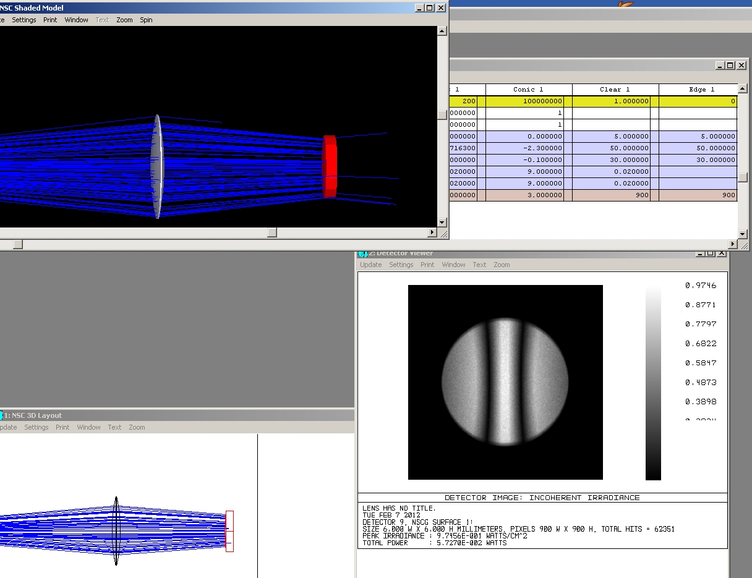Select cell with value 100000000 in yellow row
The height and width of the screenshot is (578, 752).
coord(529,101)
